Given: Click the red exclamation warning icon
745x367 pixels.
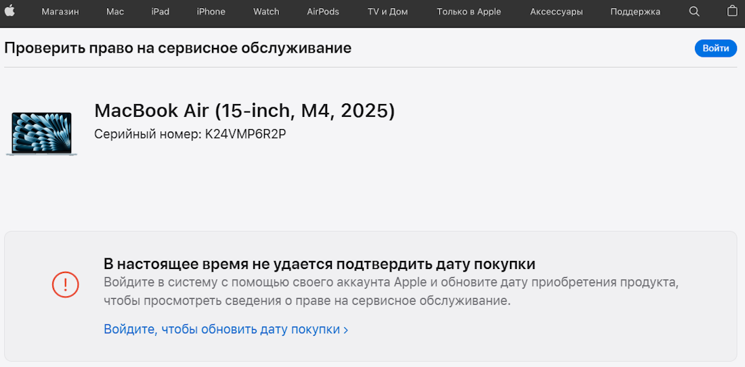Looking at the screenshot, I should coord(66,285).
